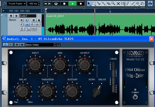Go to previous marker in transport

pyautogui.click(x=45, y=4)
